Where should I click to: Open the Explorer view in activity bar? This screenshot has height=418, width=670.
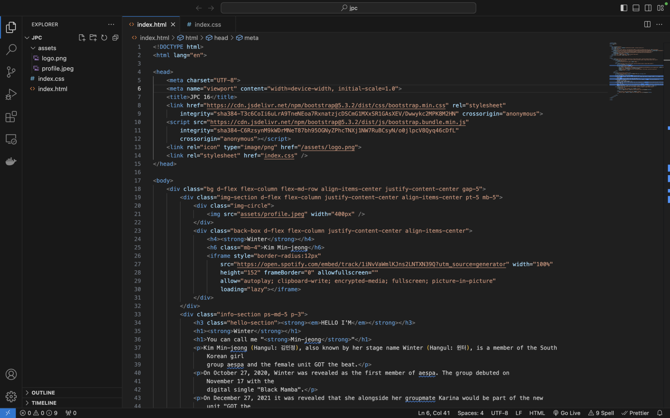pyautogui.click(x=11, y=27)
